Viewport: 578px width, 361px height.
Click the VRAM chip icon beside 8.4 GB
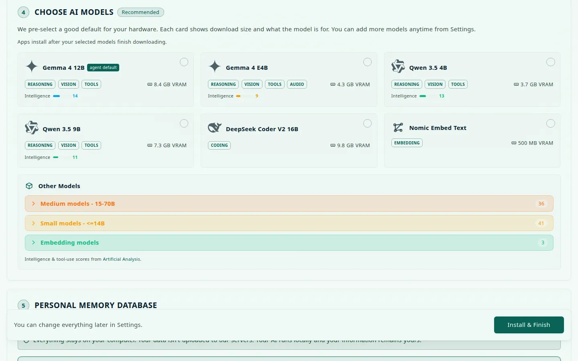pyautogui.click(x=150, y=85)
